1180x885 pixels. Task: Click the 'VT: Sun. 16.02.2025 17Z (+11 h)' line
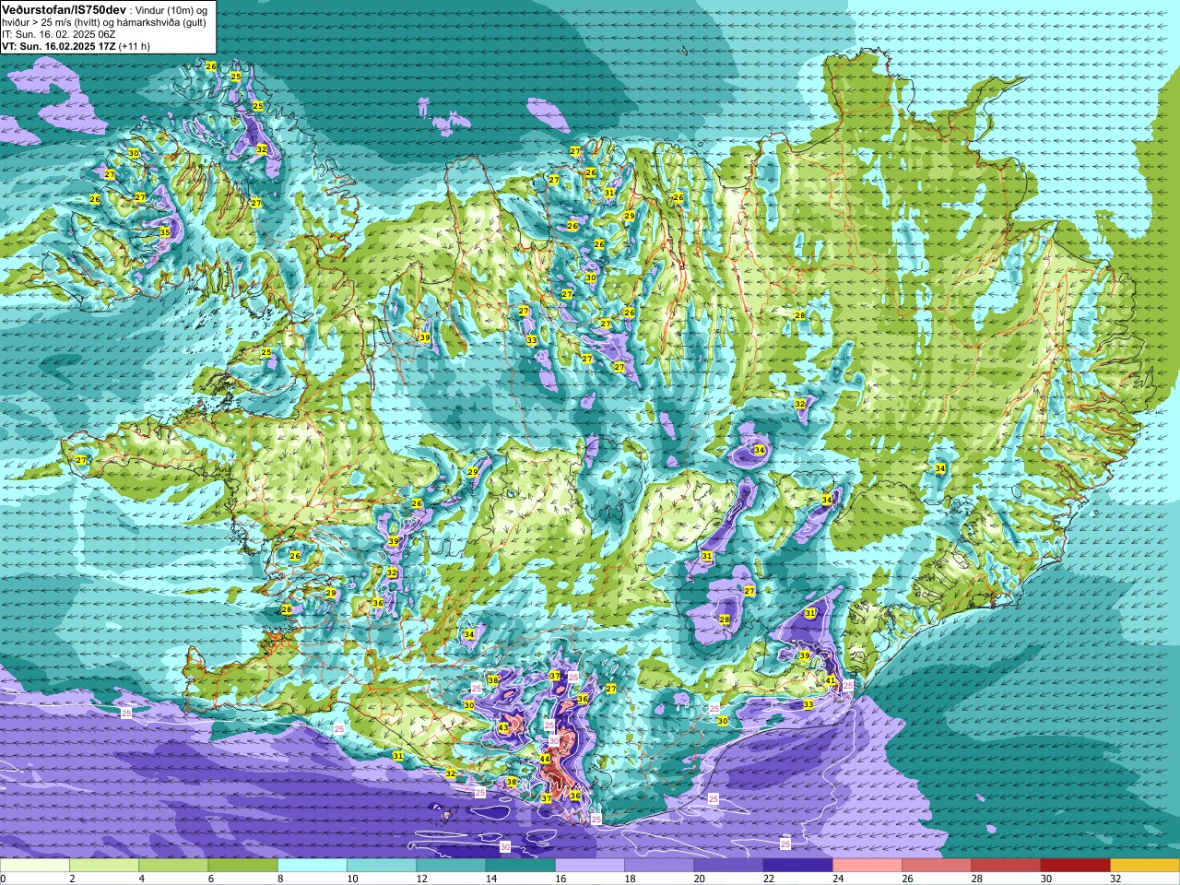(x=76, y=46)
